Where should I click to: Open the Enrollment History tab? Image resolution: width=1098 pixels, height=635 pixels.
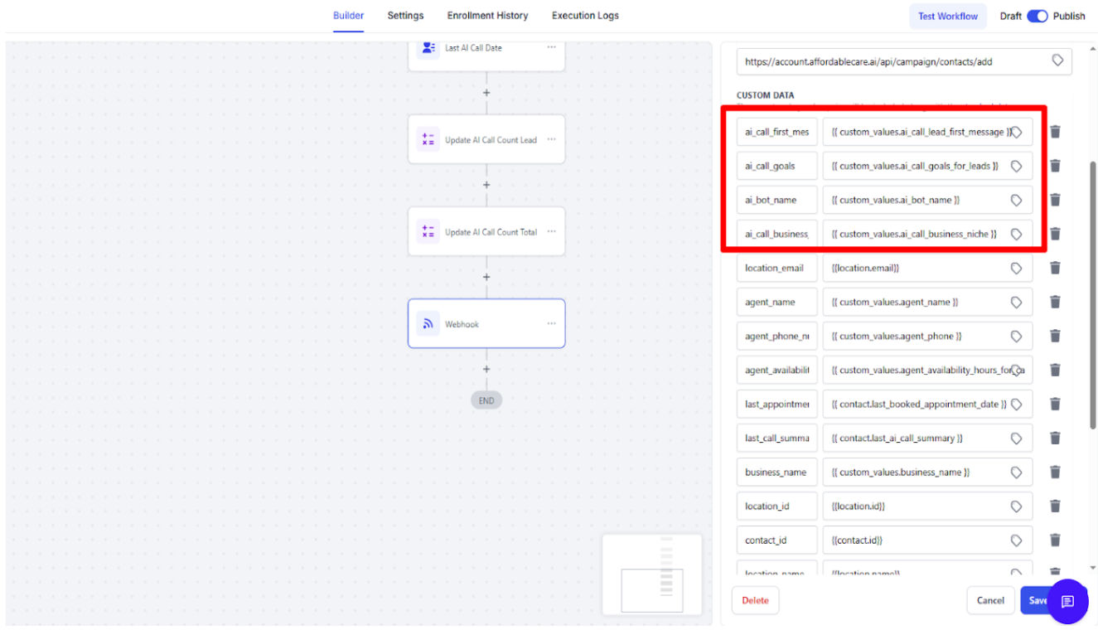tap(487, 16)
